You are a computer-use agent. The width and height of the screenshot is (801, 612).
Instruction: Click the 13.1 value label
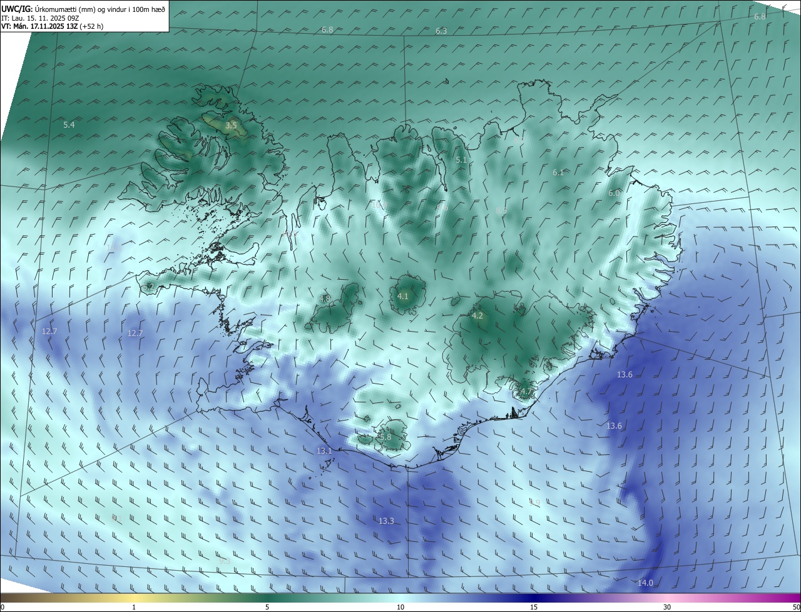click(324, 451)
